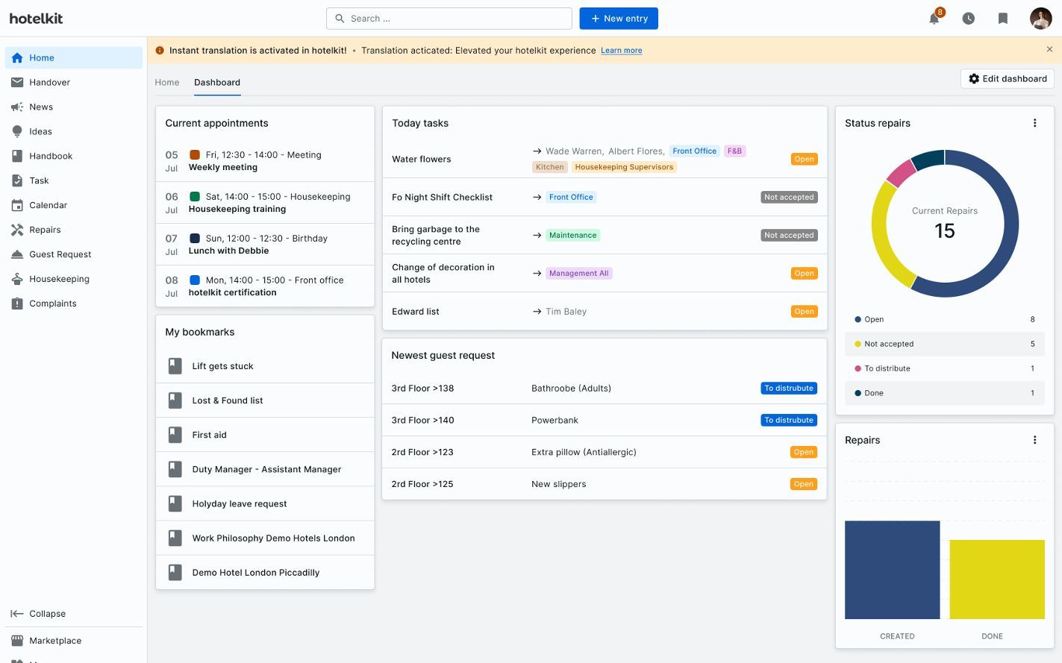Click the clock history icon in header
Viewport: 1062px width, 663px height.
[x=968, y=19]
